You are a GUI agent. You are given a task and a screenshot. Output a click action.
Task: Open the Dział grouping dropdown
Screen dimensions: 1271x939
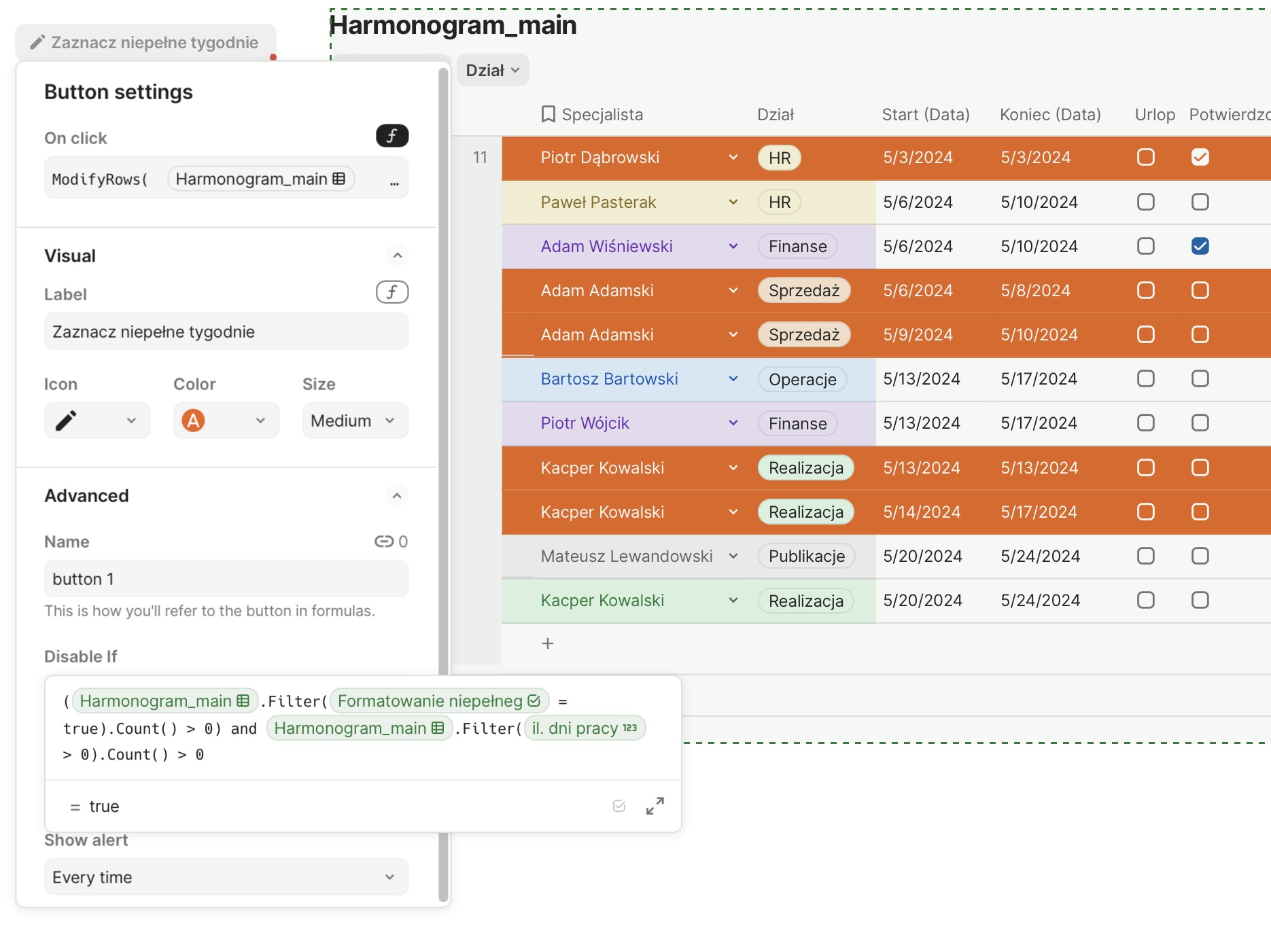point(493,71)
